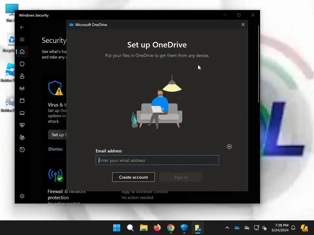Dismiss the OneDrive setup recommendation

point(56,149)
